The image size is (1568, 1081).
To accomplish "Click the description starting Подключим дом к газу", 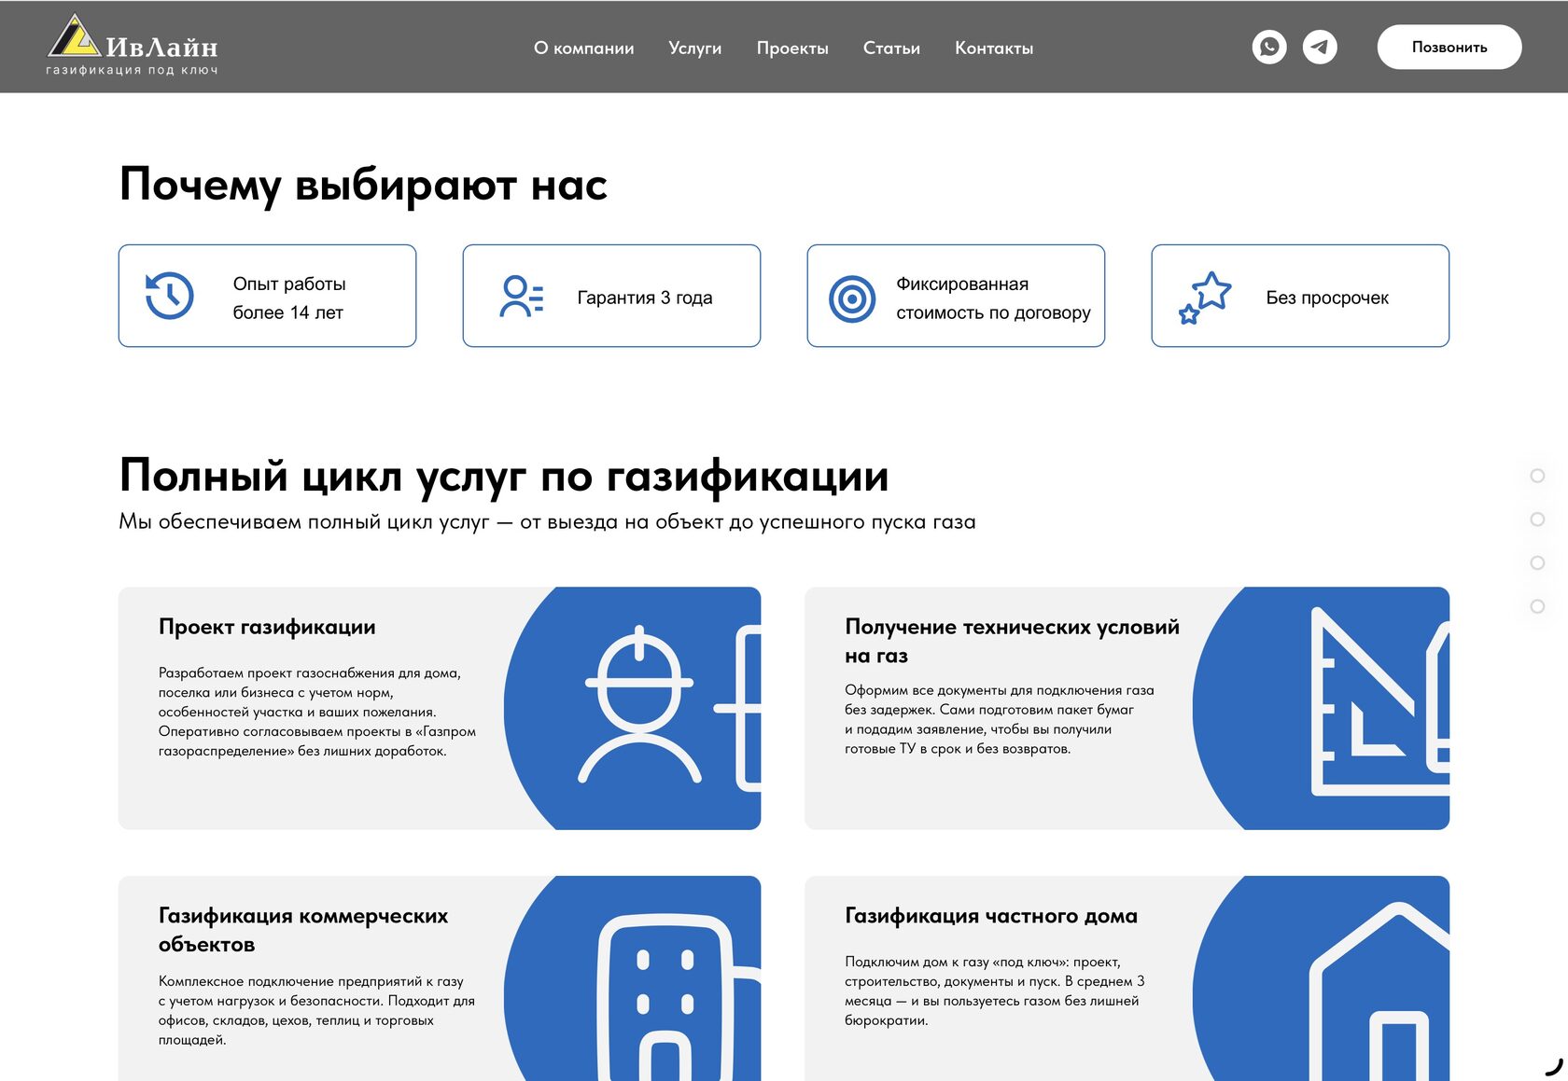I will tap(995, 991).
